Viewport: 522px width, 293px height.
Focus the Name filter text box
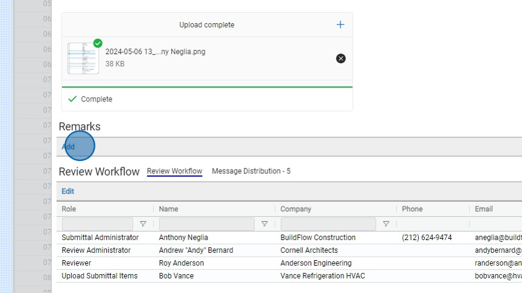pos(206,224)
